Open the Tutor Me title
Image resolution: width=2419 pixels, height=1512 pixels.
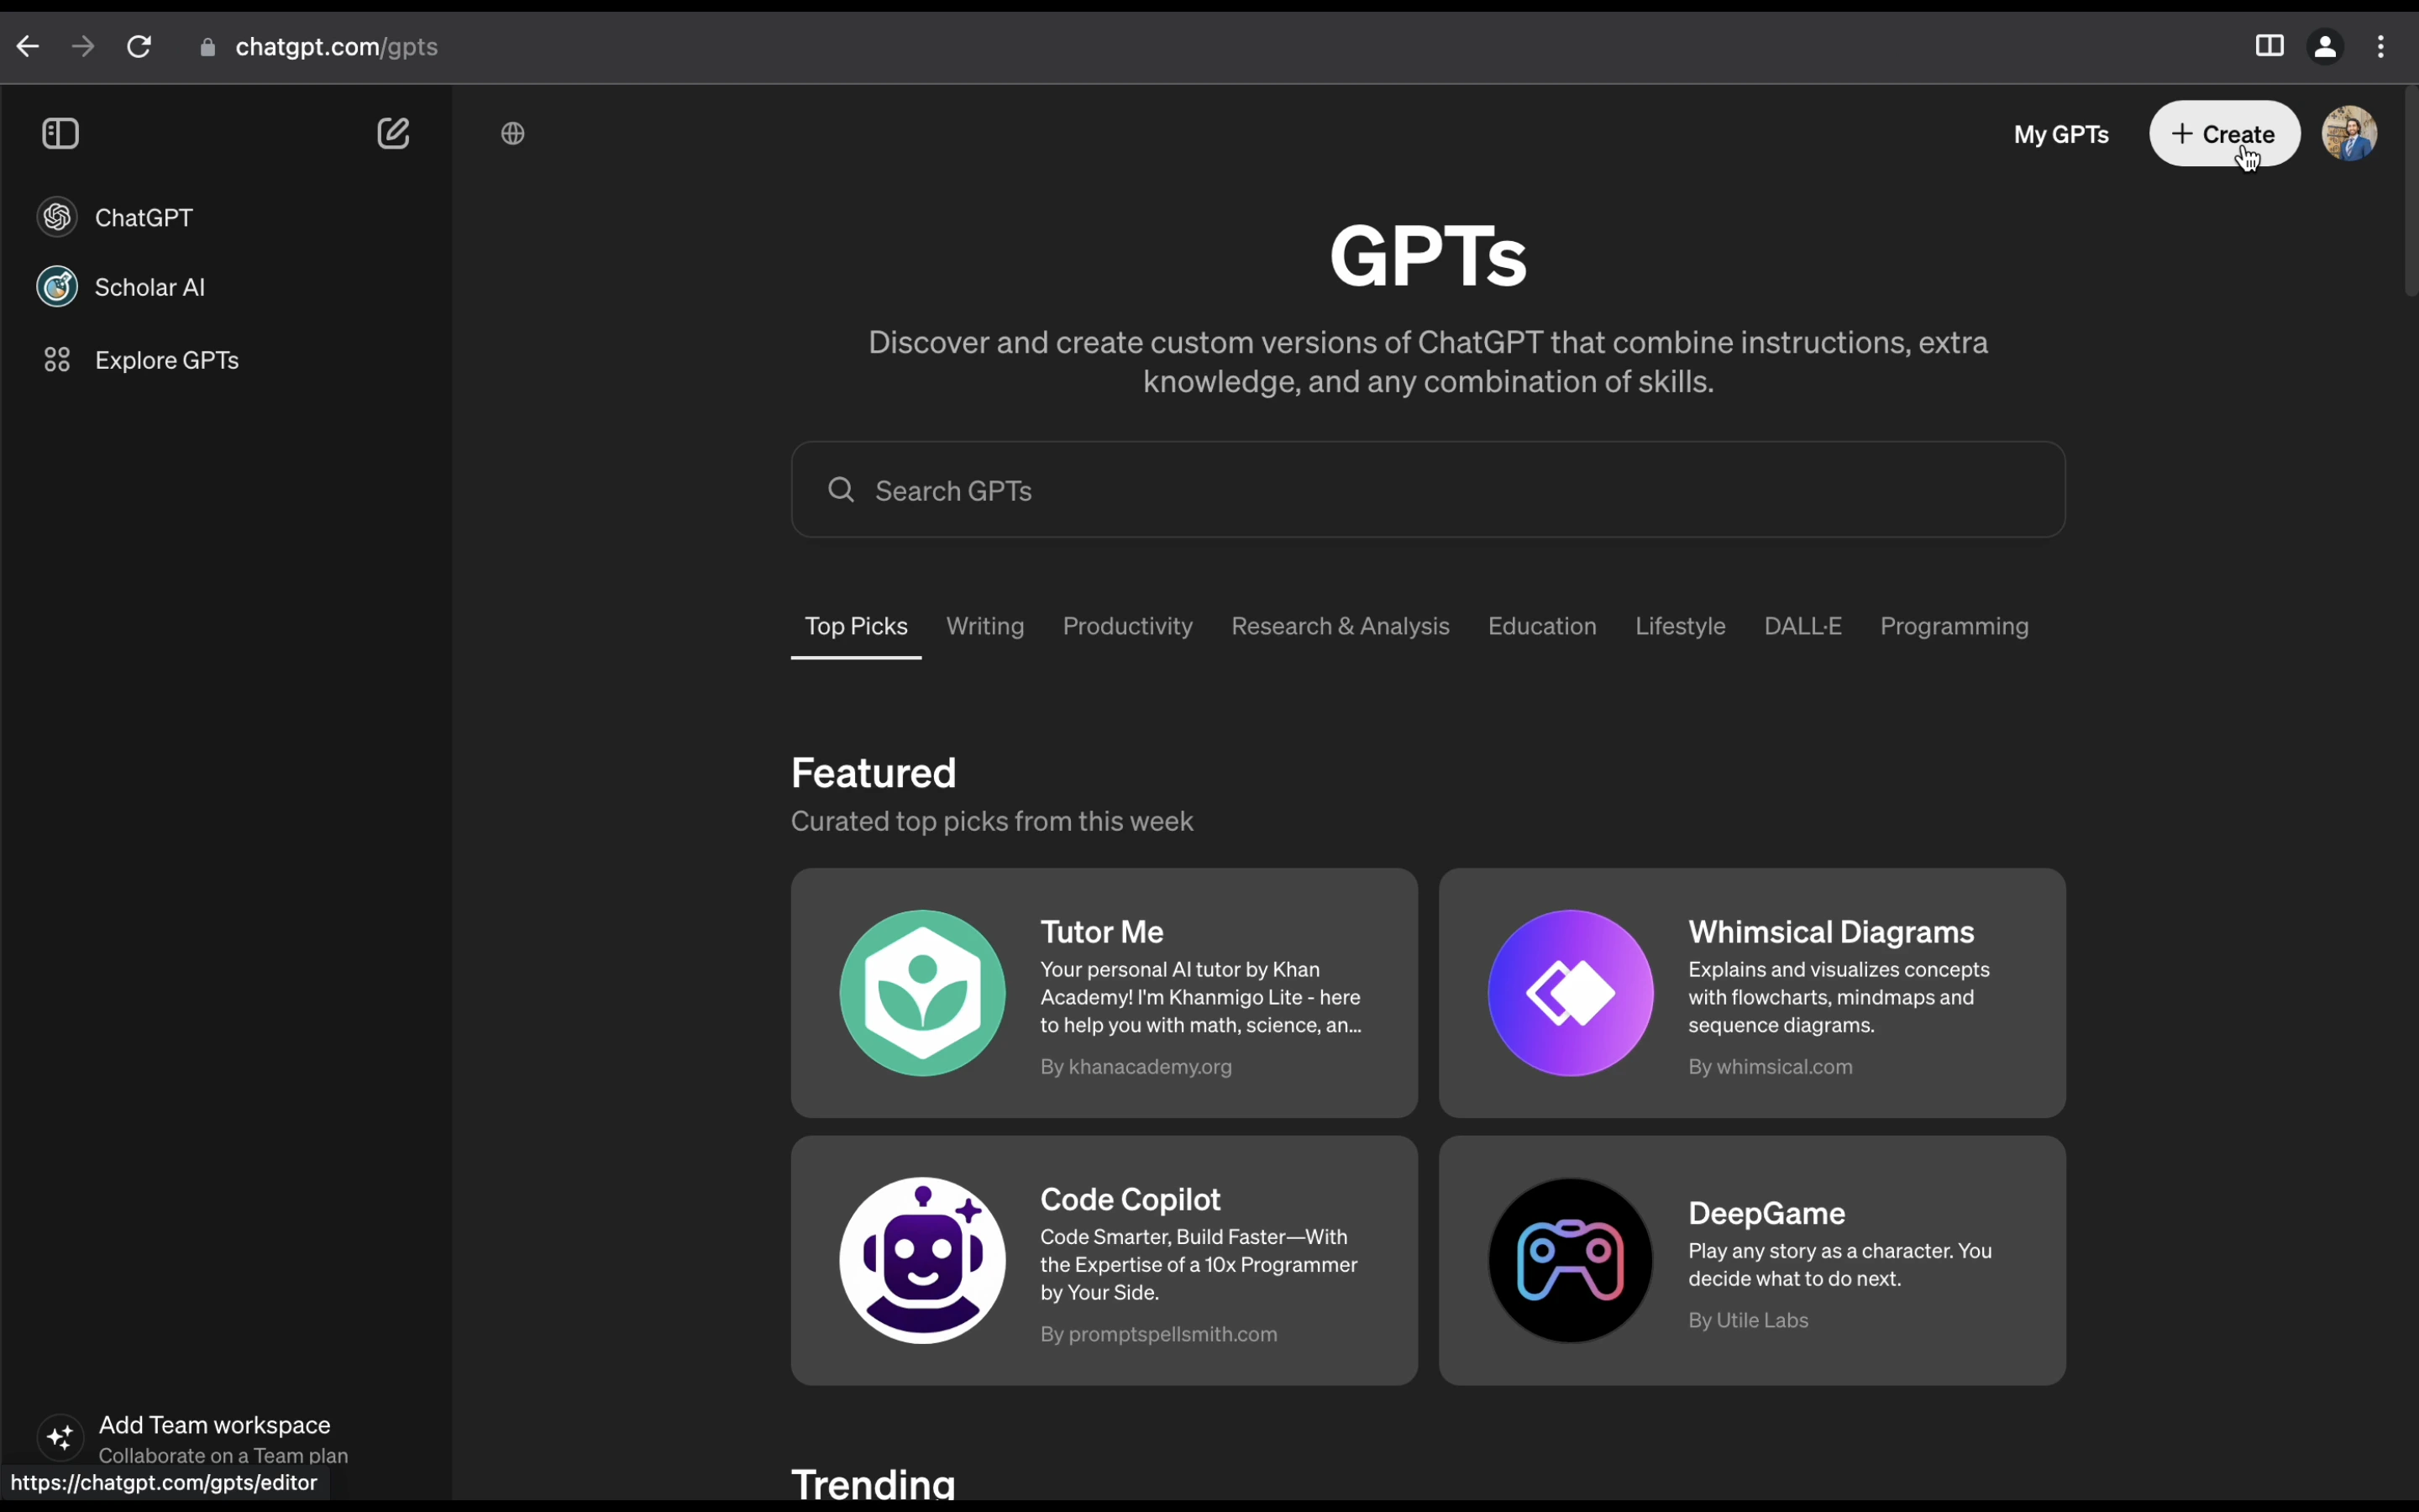1103,932
